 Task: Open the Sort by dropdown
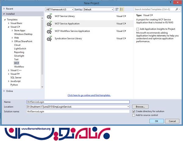99,9
